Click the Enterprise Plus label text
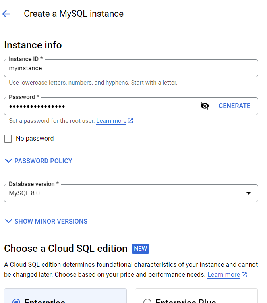 pos(186,301)
